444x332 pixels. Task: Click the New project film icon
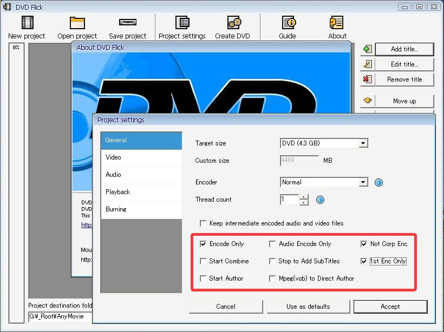28,23
